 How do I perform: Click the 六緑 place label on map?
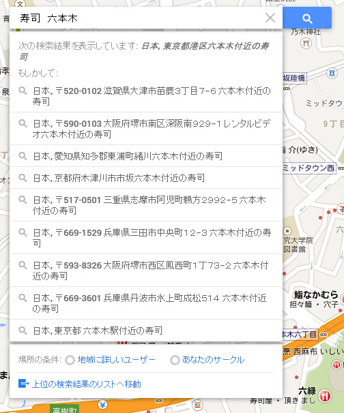[x=307, y=391]
